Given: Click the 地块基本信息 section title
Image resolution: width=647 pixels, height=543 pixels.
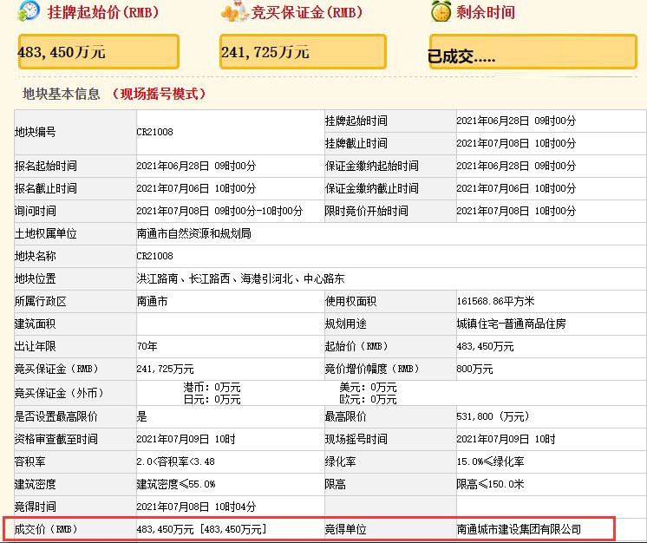Looking at the screenshot, I should click(61, 94).
